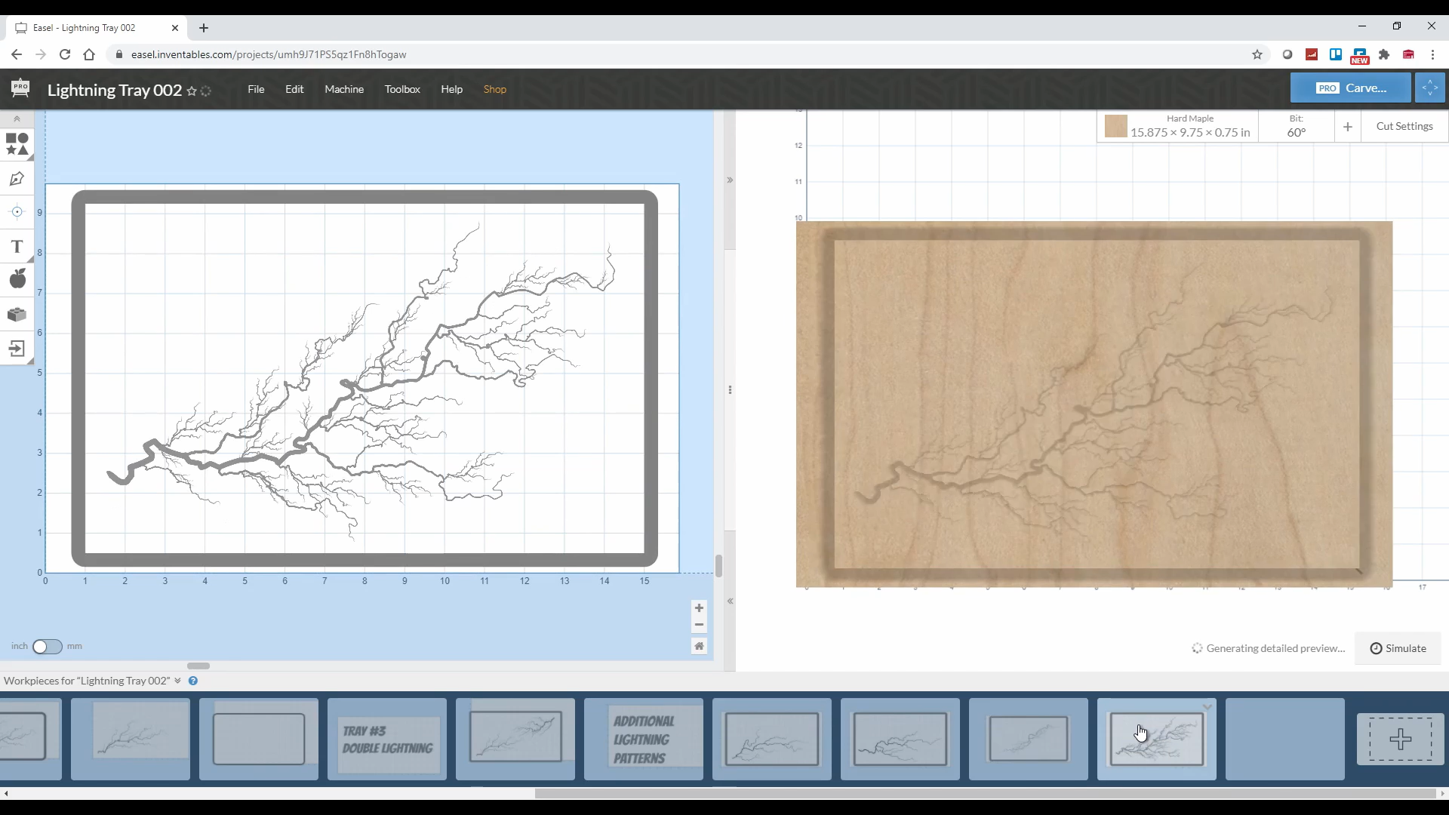Select the Shapes tool in sidebar

pos(17,143)
